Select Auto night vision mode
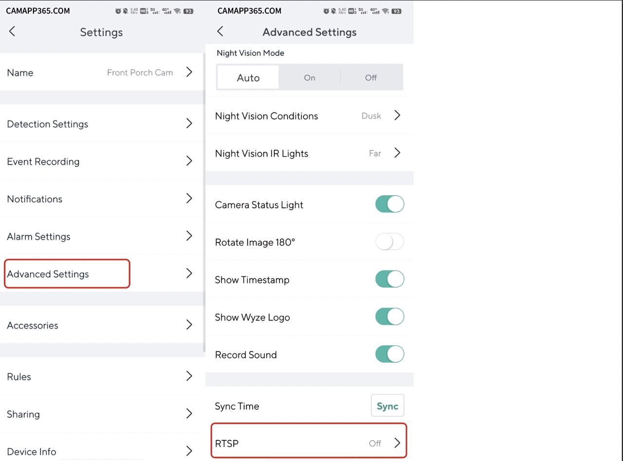 (x=248, y=77)
